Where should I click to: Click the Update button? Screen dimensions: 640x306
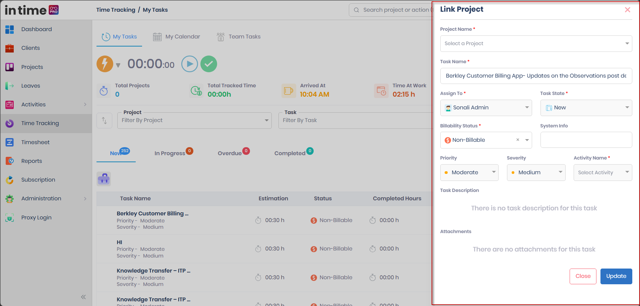(x=616, y=276)
